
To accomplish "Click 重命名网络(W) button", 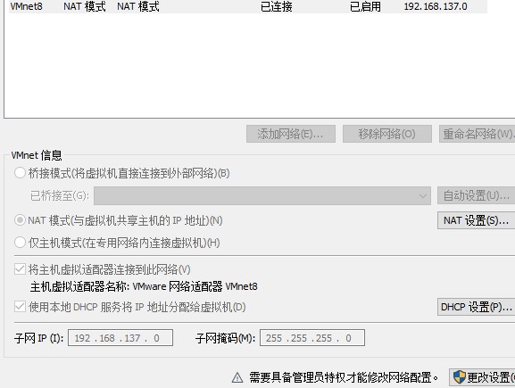I will click(x=477, y=134).
